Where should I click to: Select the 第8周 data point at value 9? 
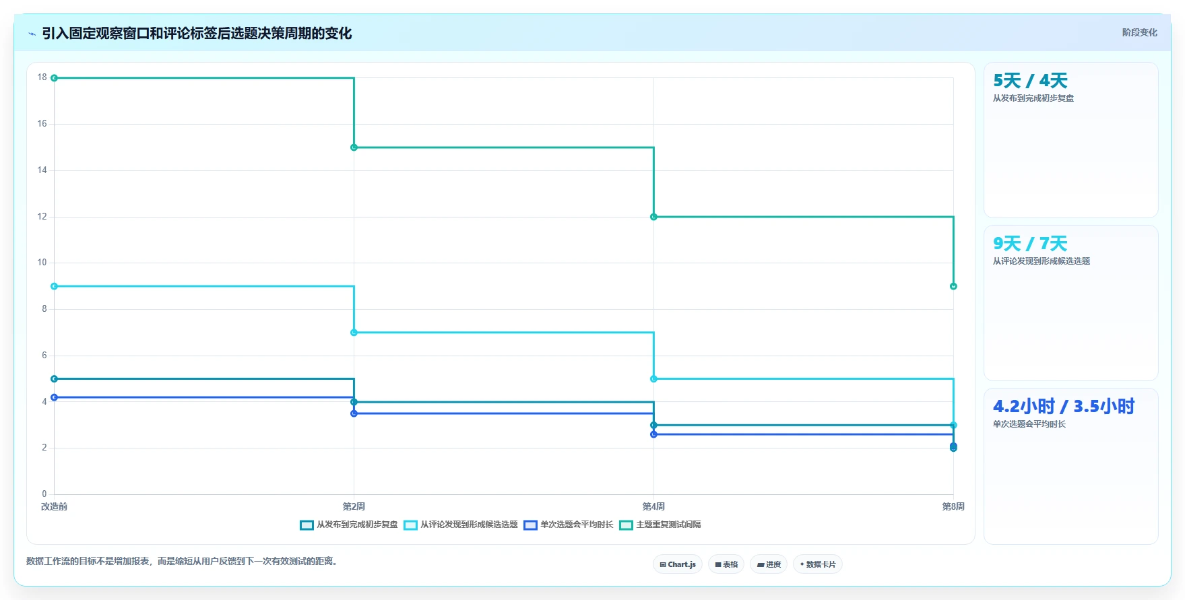(x=953, y=286)
